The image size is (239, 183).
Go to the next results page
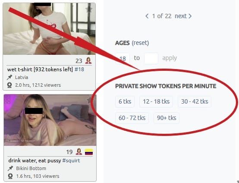(x=183, y=16)
